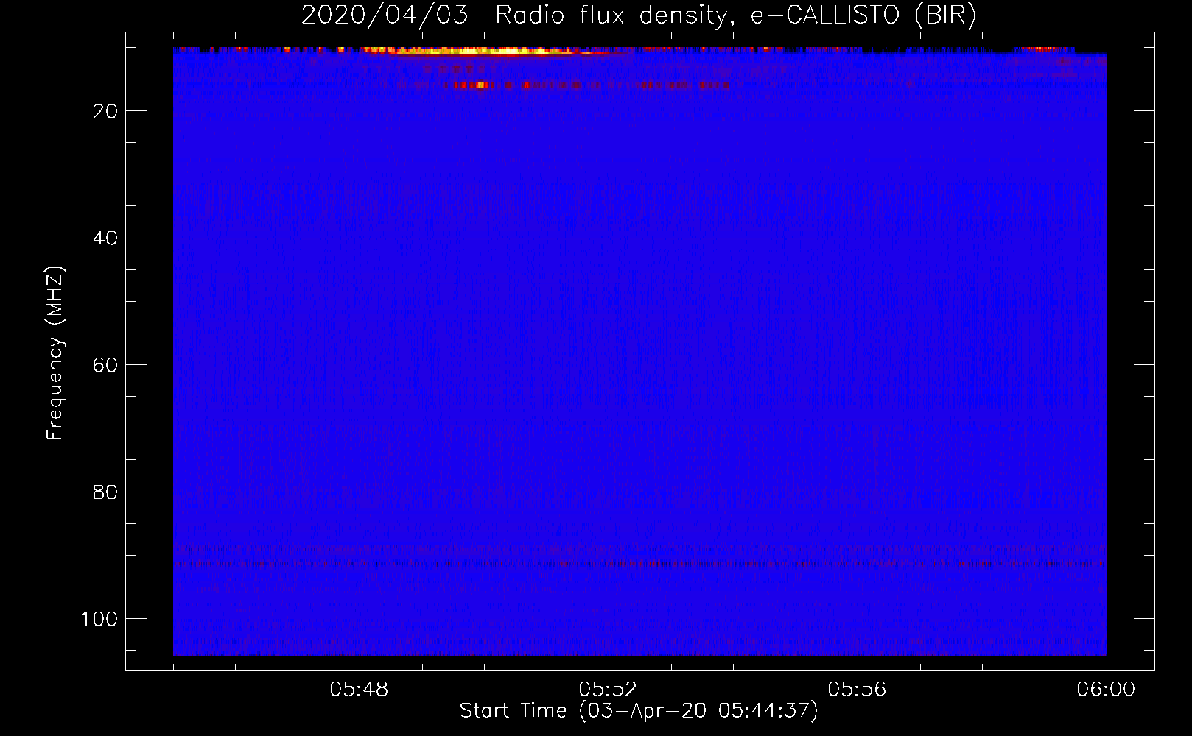Click the 05:56 time tick label
The width and height of the screenshot is (1192, 736).
pyautogui.click(x=857, y=690)
